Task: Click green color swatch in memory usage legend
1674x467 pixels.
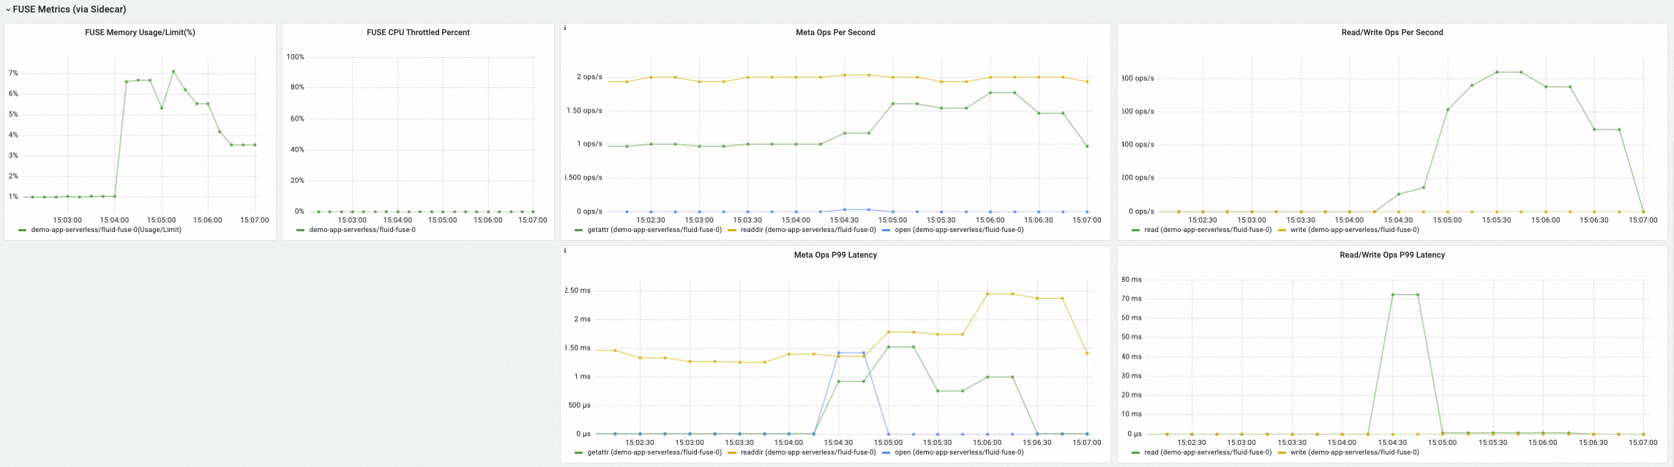Action: point(23,230)
